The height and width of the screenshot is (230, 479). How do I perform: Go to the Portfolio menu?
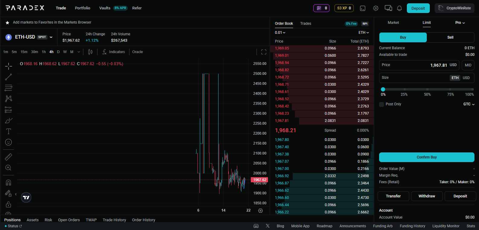pos(82,8)
